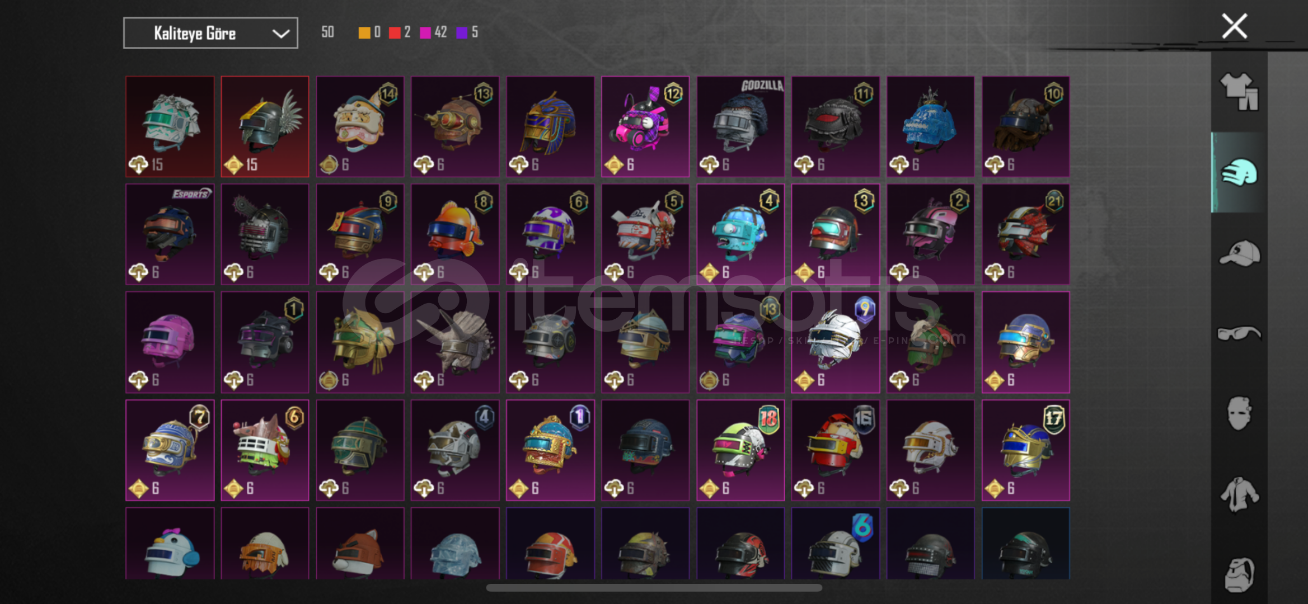The height and width of the screenshot is (604, 1308).
Task: Select the triceratops horned helmet skin
Action: pyautogui.click(x=455, y=342)
